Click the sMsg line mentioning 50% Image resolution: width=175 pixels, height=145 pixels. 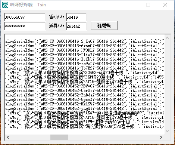click(85, 126)
